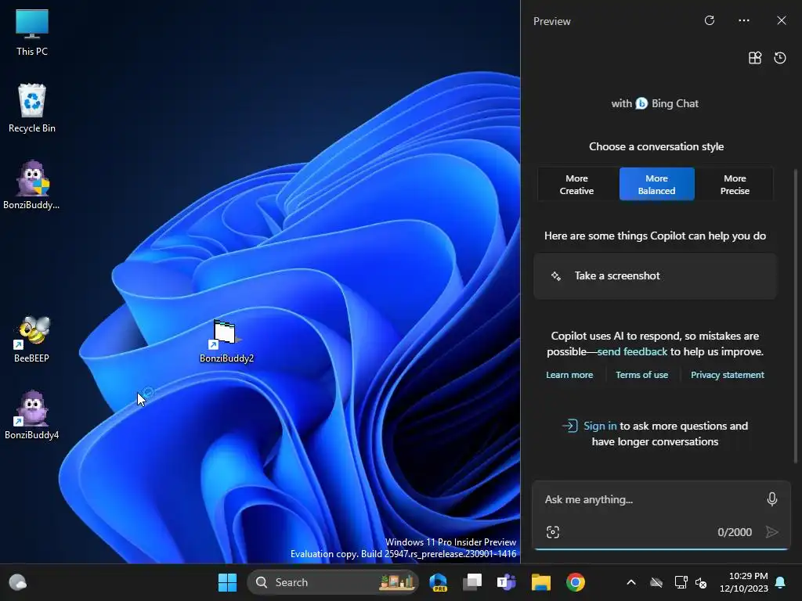The image size is (802, 601).
Task: Activate the microphone voice input icon
Action: (772, 498)
